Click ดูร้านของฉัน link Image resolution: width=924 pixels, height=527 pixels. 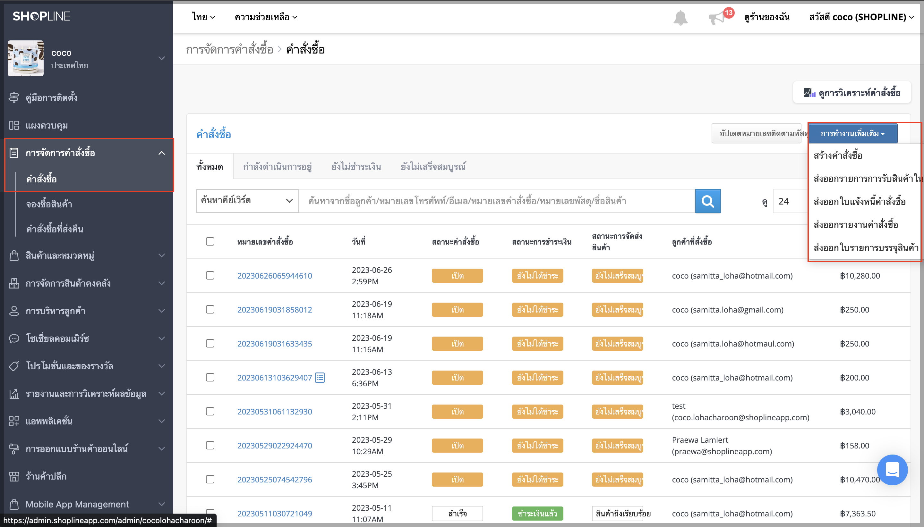[766, 17]
